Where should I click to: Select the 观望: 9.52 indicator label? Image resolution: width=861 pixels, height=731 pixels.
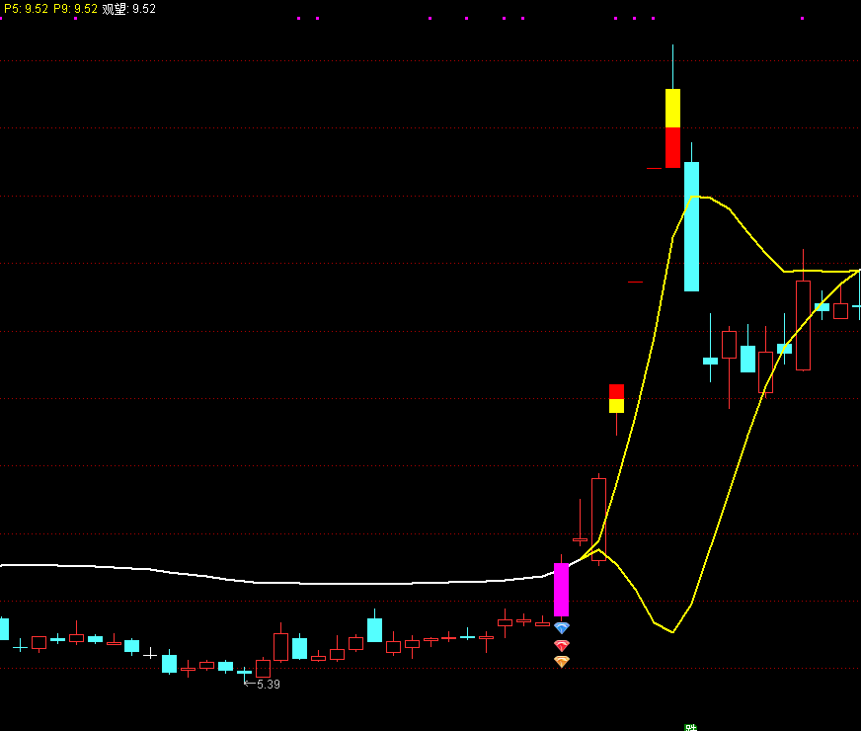(129, 9)
